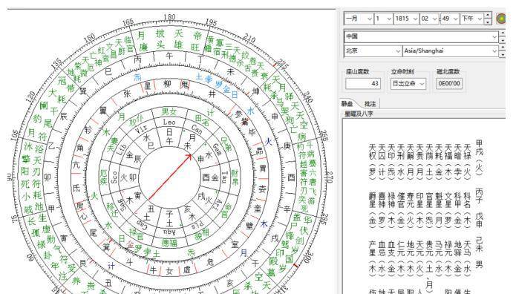Image resolution: width=513 pixels, height=294 pixels.
Task: Click the up spinner beside the 中国 field
Action: pos(502,33)
